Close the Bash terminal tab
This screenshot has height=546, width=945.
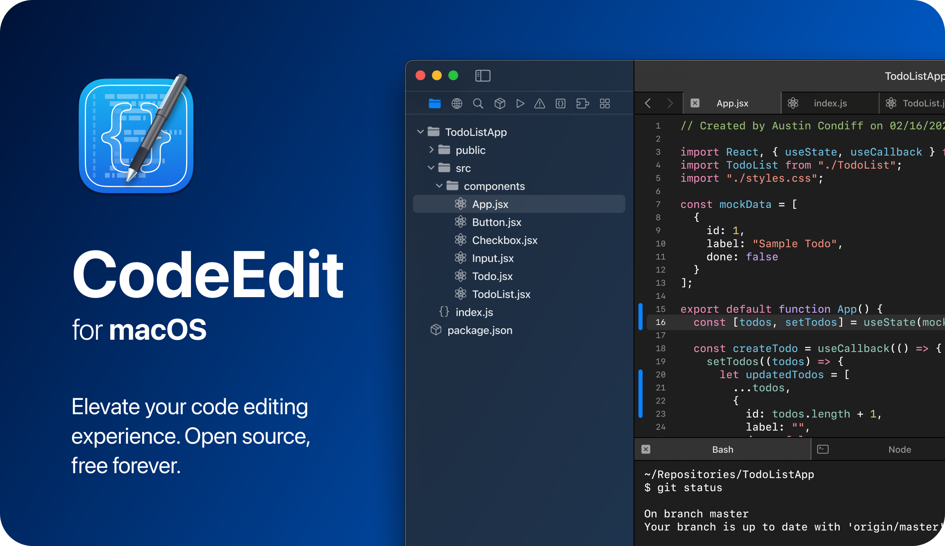click(646, 449)
